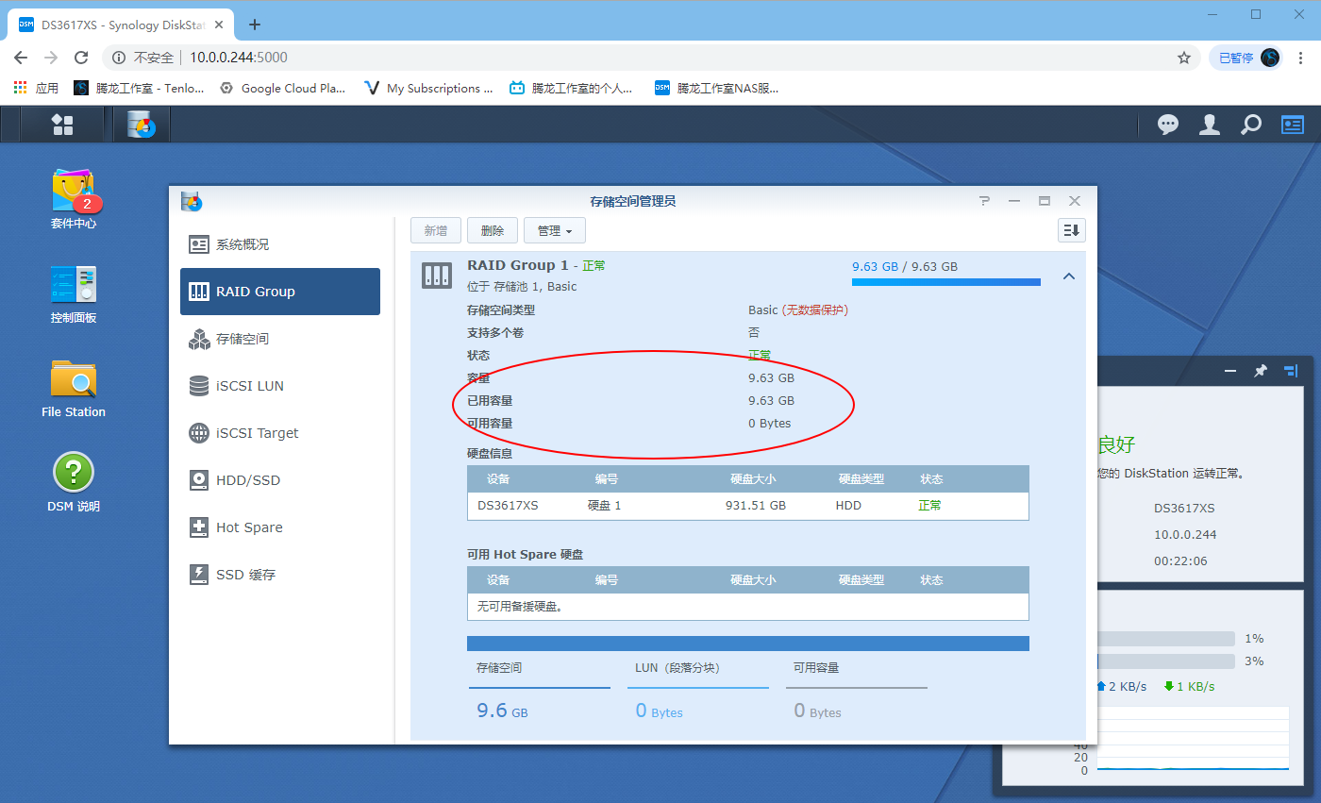This screenshot has height=803, width=1321.
Task: Click 无数据保护 warning text
Action: coord(814,310)
